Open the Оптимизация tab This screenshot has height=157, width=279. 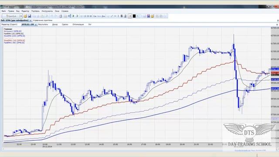coord(78,24)
